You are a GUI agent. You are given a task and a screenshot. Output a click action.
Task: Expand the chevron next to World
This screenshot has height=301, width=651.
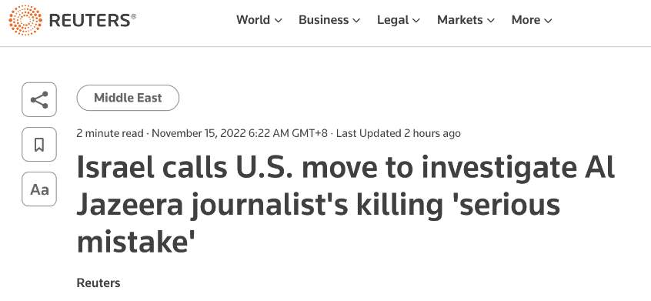click(x=279, y=20)
